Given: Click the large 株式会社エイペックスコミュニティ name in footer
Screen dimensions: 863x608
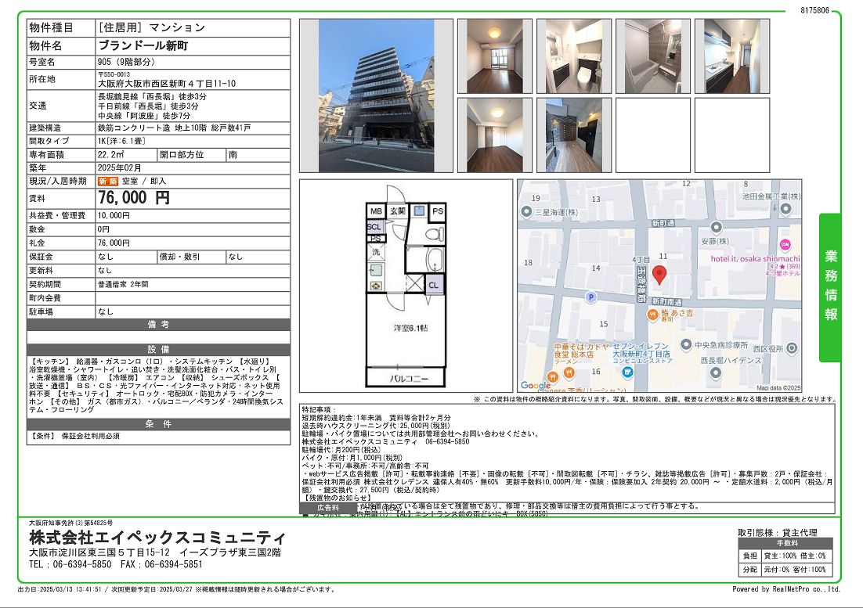Looking at the screenshot, I should [x=157, y=537].
